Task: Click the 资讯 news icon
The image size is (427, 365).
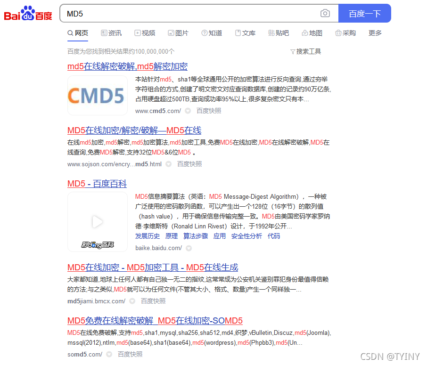Action: 105,33
